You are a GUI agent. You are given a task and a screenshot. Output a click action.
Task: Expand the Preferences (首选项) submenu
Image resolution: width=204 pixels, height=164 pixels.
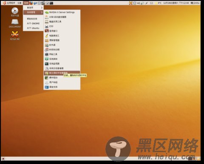[33, 8]
